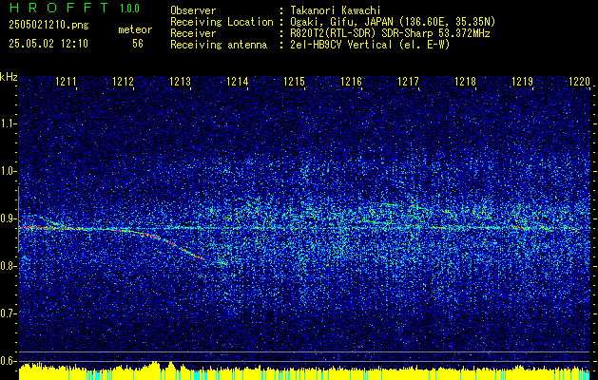Click the observer name Takanori Kawachi
Image resolution: width=598 pixels, height=380 pixels.
point(336,10)
